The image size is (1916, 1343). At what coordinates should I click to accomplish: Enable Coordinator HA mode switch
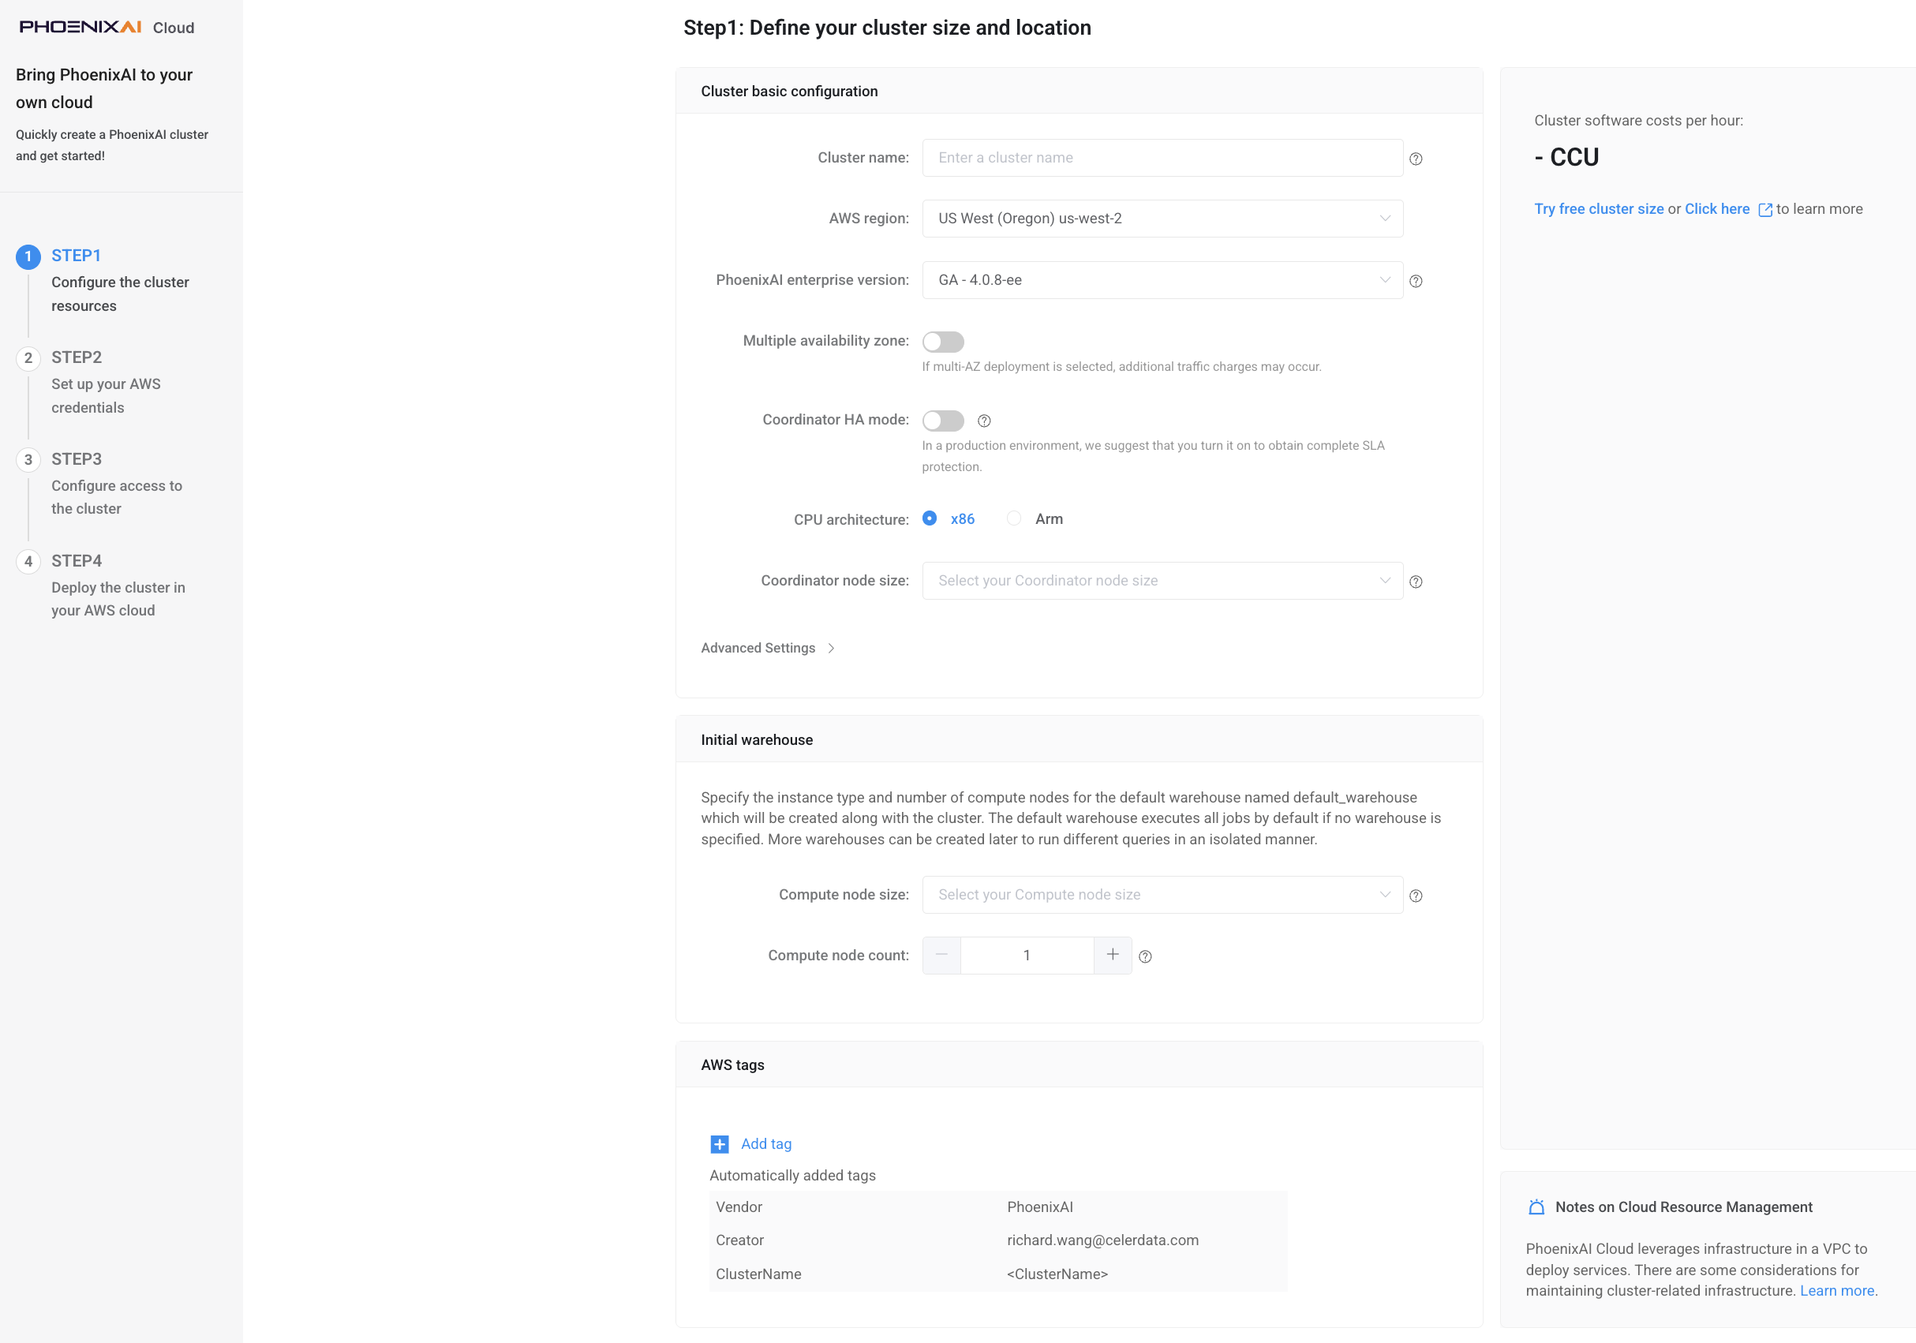[943, 421]
